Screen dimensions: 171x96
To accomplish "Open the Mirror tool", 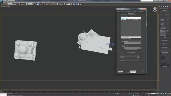I will [x=60, y=4].
